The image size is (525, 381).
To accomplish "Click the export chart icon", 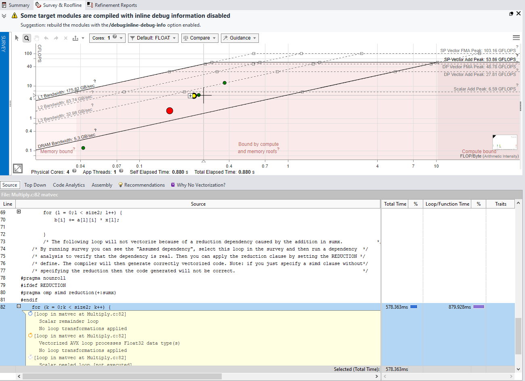I will click(x=75, y=38).
